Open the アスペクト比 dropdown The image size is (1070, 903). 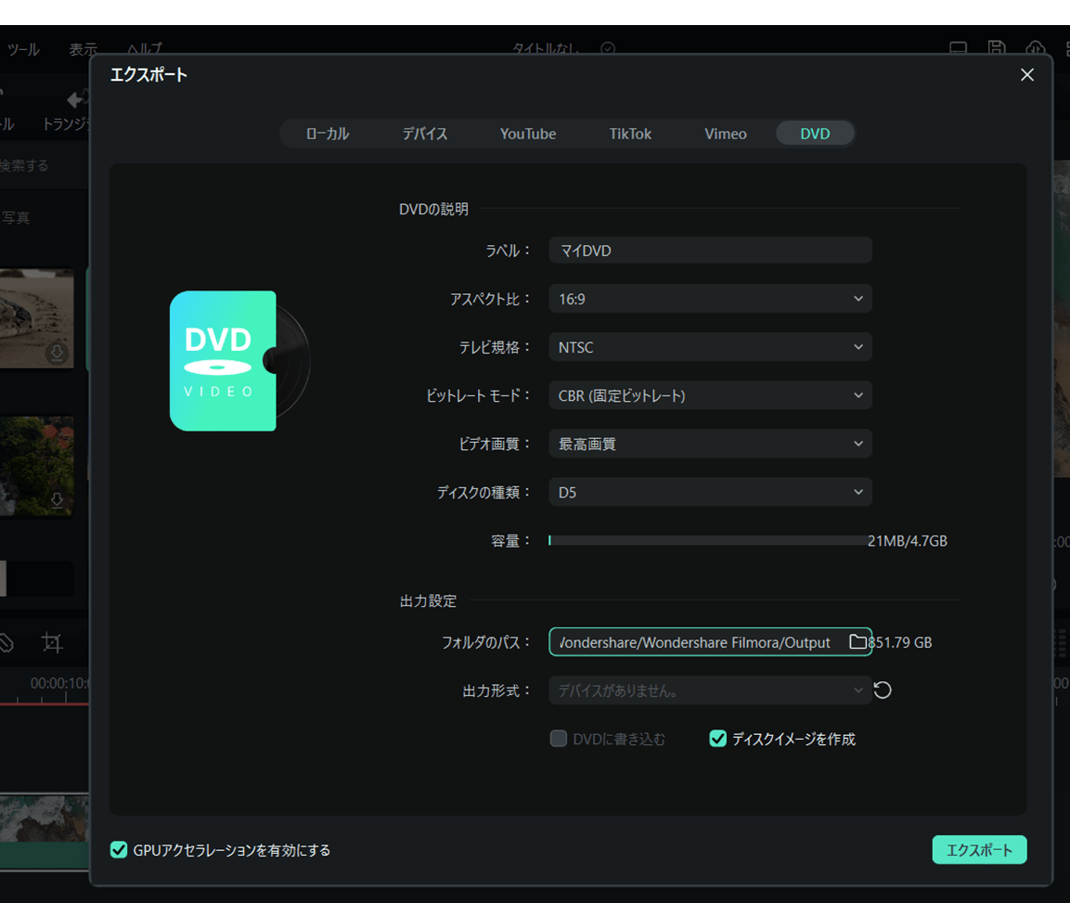[x=710, y=298]
